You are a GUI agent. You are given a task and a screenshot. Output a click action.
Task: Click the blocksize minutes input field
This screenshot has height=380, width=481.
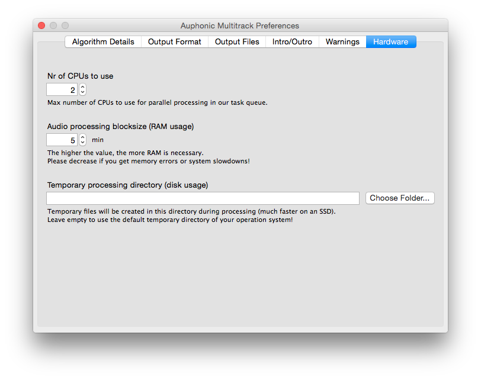[62, 140]
